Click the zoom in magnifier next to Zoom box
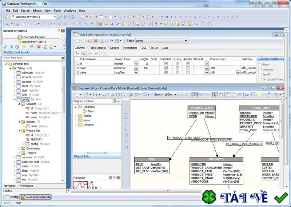This screenshot has height=207, width=291. [181, 95]
